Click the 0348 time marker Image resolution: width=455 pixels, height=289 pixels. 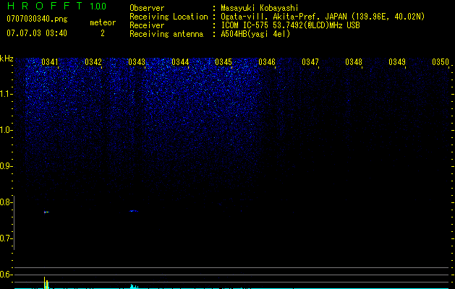click(354, 62)
